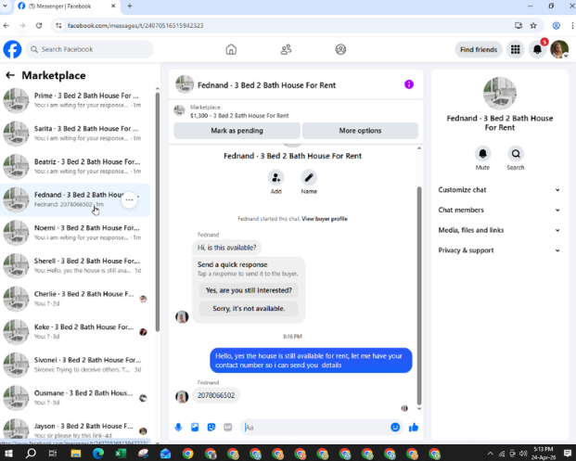The image size is (576, 461).
Task: Open Jayson conversation
Action: [x=75, y=429]
